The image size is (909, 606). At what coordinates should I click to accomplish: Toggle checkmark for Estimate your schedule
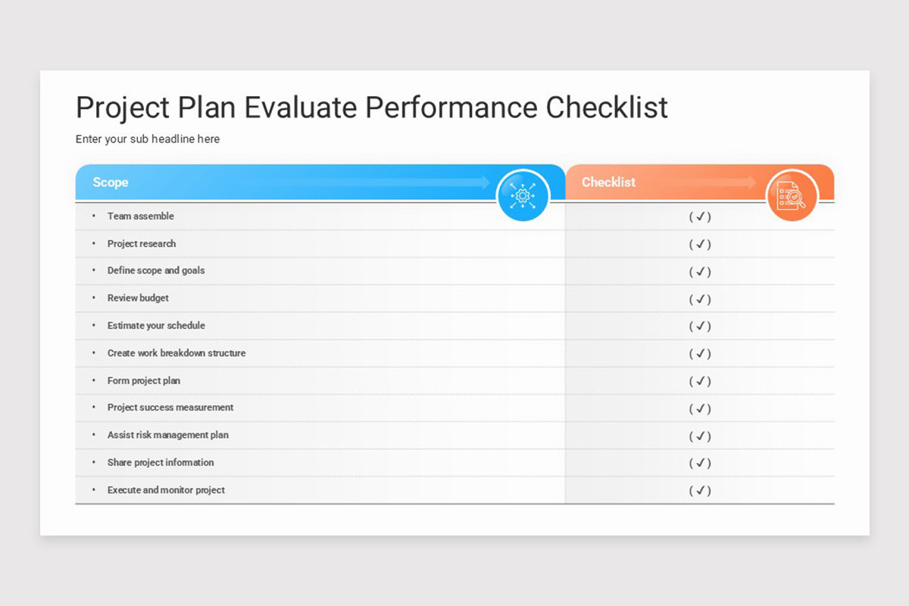(700, 326)
